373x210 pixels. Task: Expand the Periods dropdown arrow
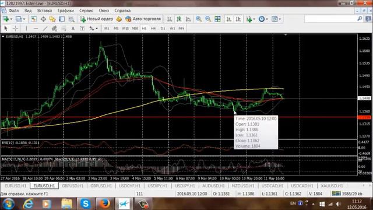click(267, 19)
